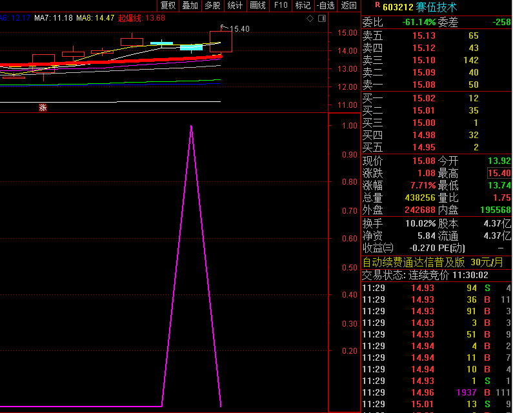Activate the 画线 drawing tool
The width and height of the screenshot is (513, 413).
pos(257,6)
